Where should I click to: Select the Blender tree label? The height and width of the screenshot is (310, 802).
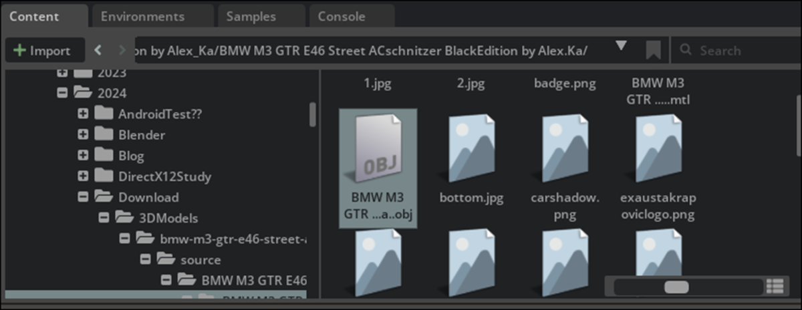142,135
